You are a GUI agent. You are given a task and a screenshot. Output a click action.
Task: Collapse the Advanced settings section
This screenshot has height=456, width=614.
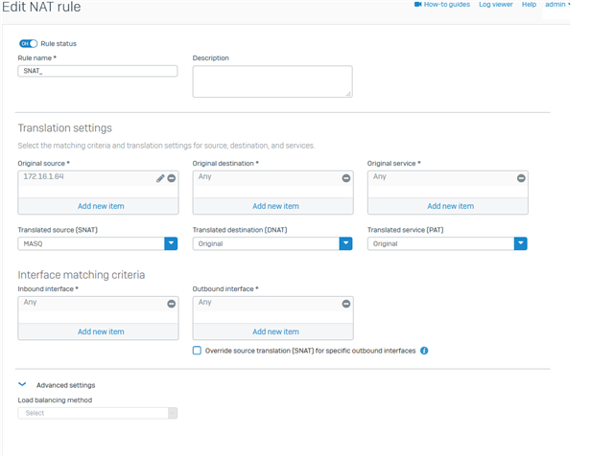coord(22,384)
